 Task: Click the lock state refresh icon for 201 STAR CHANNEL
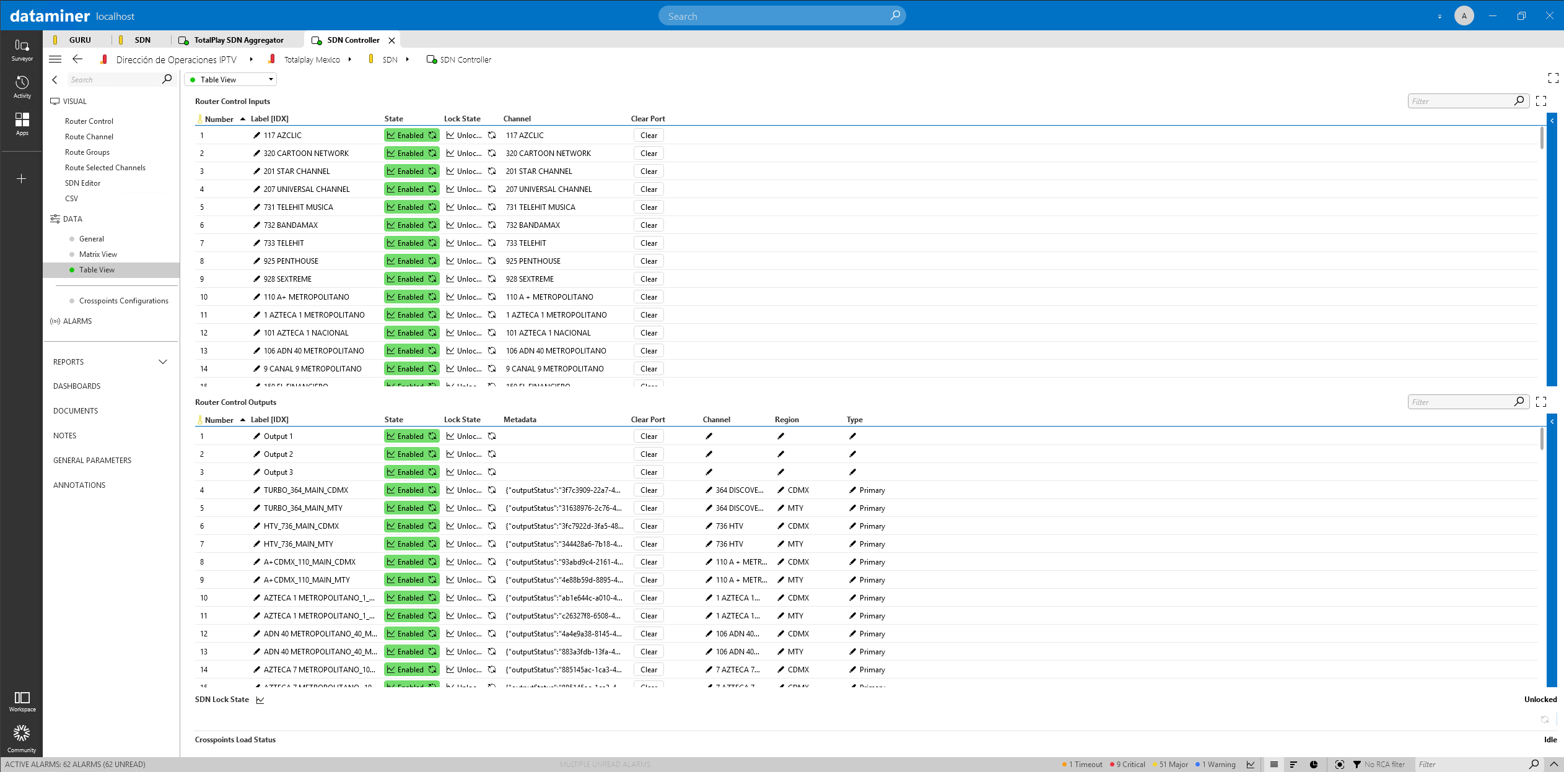click(x=492, y=171)
